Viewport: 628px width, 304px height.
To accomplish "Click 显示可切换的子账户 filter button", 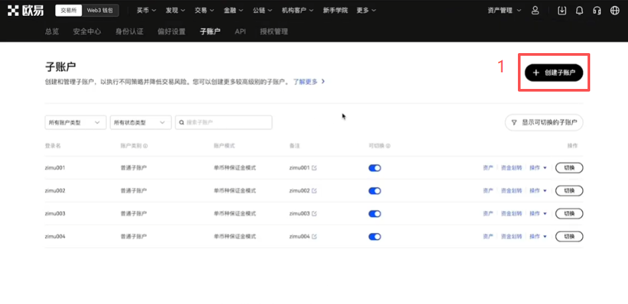I will (x=544, y=122).
